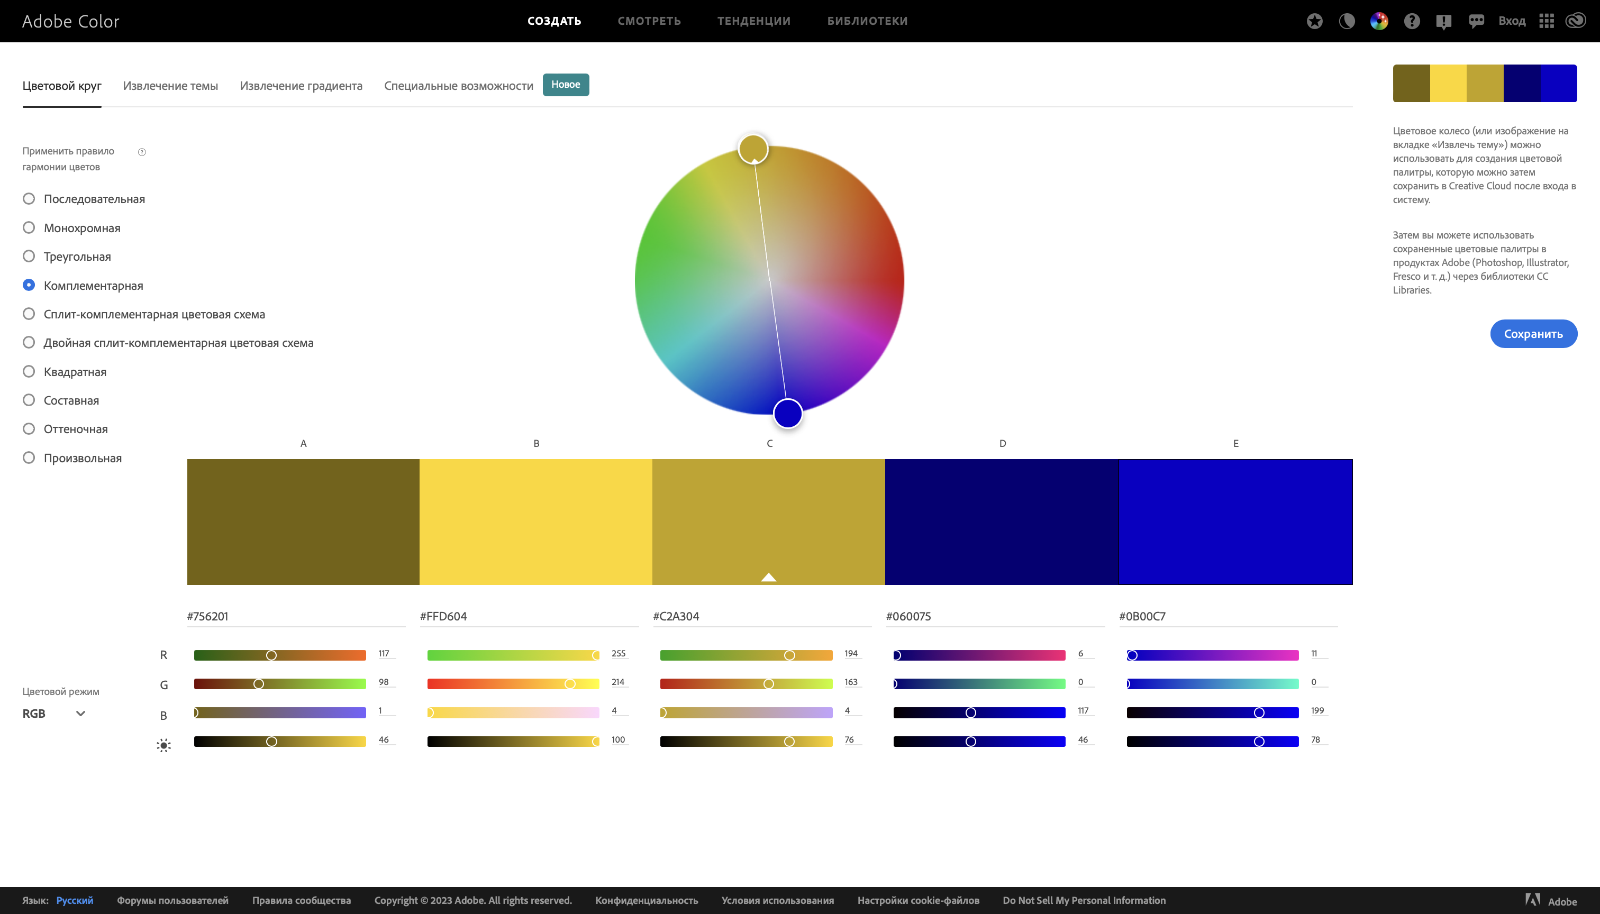Click the palette preview strip top right
Image resolution: width=1600 pixels, height=914 pixels.
click(1485, 83)
